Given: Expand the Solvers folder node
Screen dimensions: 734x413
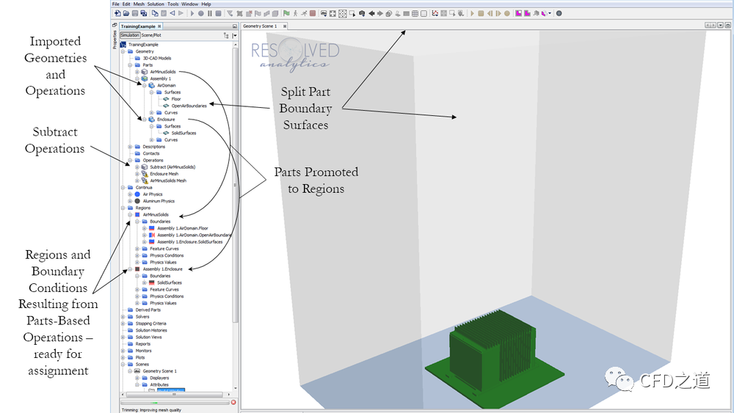Looking at the screenshot, I should 123,317.
